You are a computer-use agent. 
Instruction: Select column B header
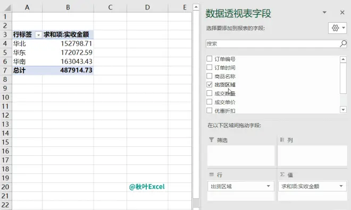click(x=68, y=7)
